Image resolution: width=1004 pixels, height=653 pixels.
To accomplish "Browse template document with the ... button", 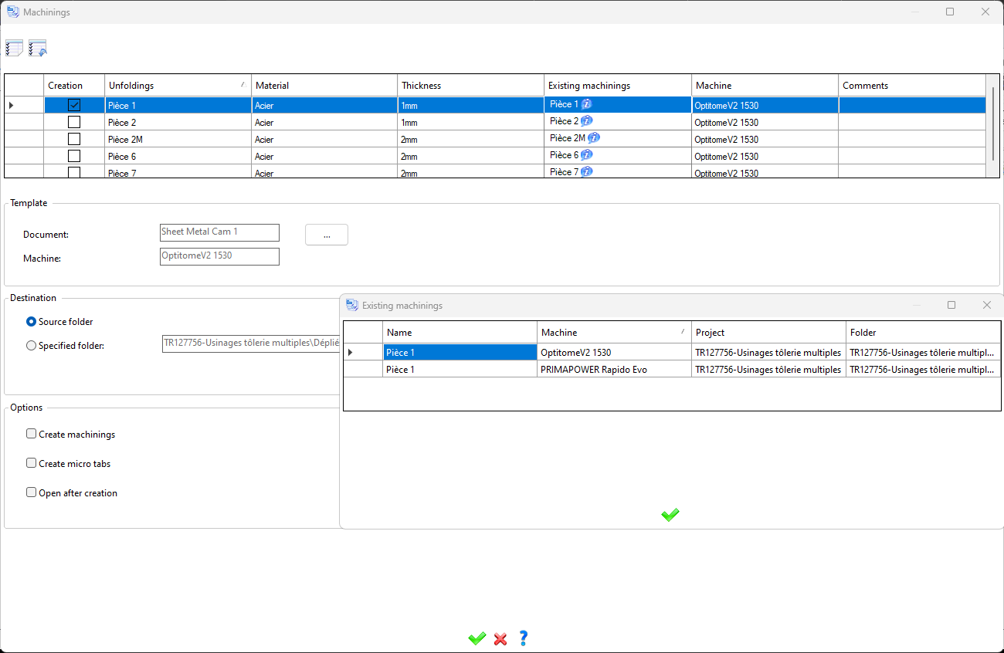I will pyautogui.click(x=327, y=235).
